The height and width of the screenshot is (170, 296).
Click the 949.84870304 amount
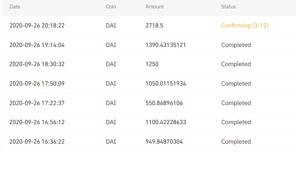point(164,142)
